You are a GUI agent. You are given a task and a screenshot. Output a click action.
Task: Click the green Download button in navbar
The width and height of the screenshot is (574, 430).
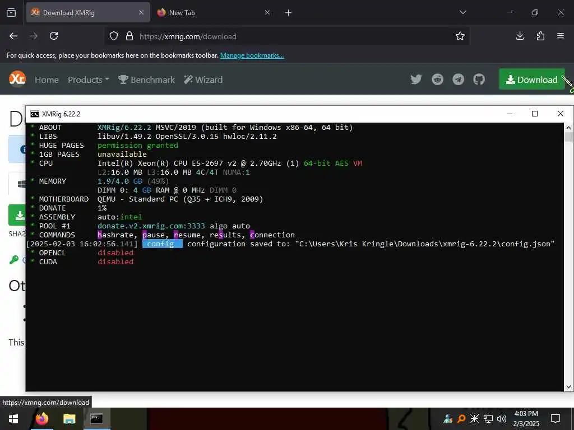[x=532, y=80]
